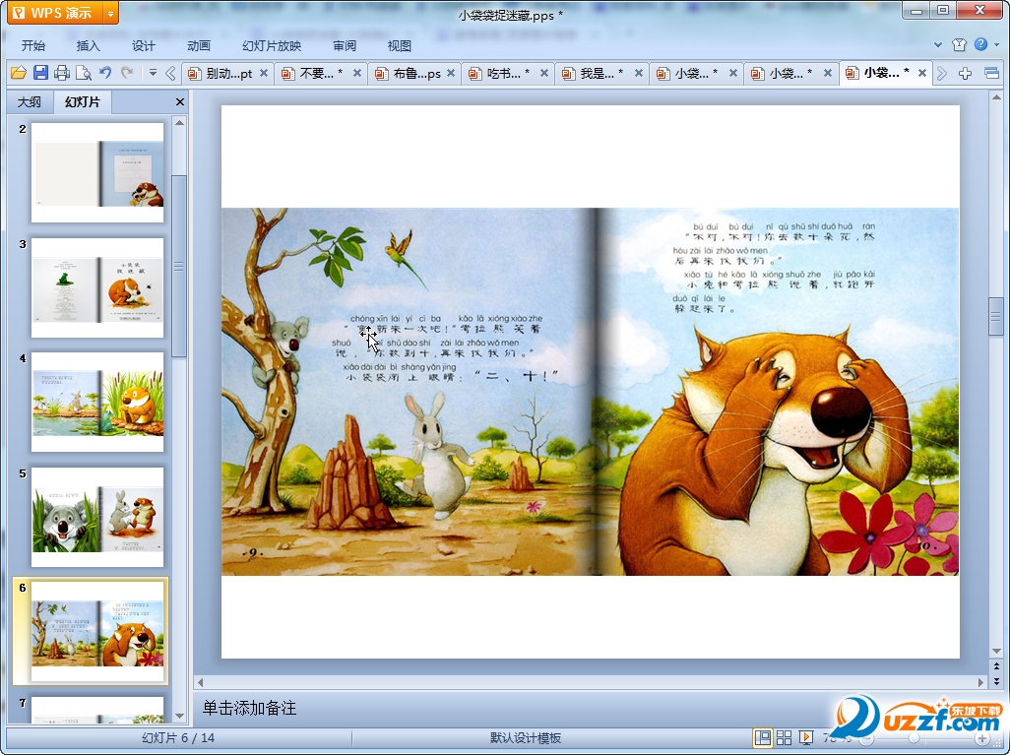Save the presentation with the floppy disk icon
1010x755 pixels.
pyautogui.click(x=40, y=73)
